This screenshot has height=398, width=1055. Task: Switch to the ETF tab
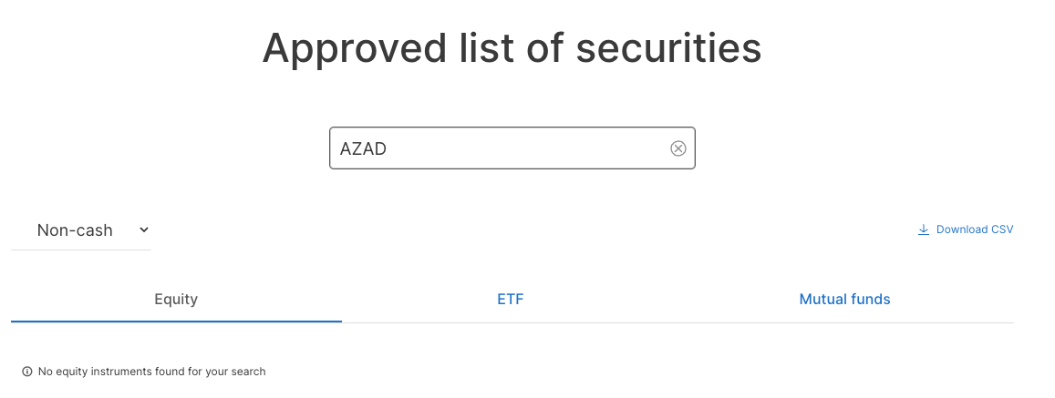click(511, 299)
